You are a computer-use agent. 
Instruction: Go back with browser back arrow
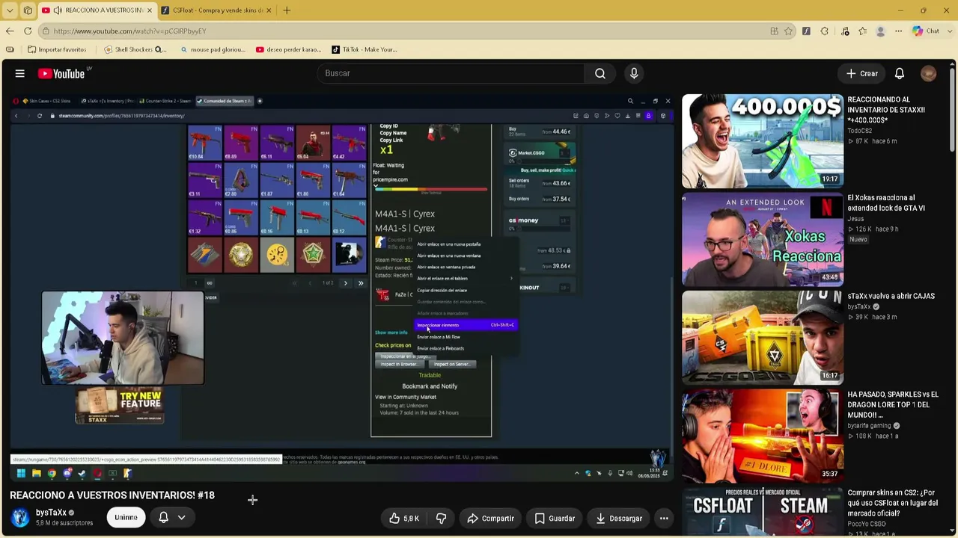pyautogui.click(x=10, y=31)
